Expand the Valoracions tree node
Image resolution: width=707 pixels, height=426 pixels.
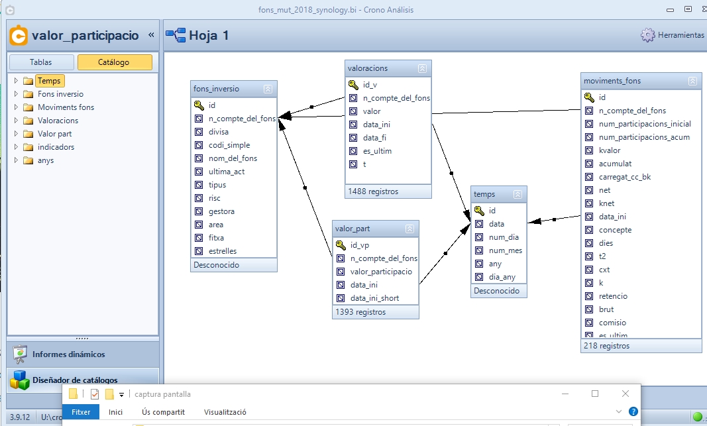[16, 121]
